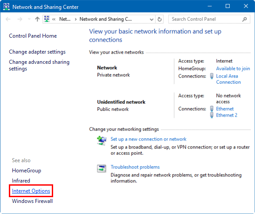Open Infrared under See also

[x=21, y=181]
